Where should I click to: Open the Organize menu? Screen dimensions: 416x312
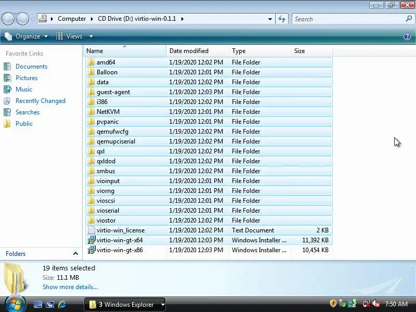coord(27,36)
